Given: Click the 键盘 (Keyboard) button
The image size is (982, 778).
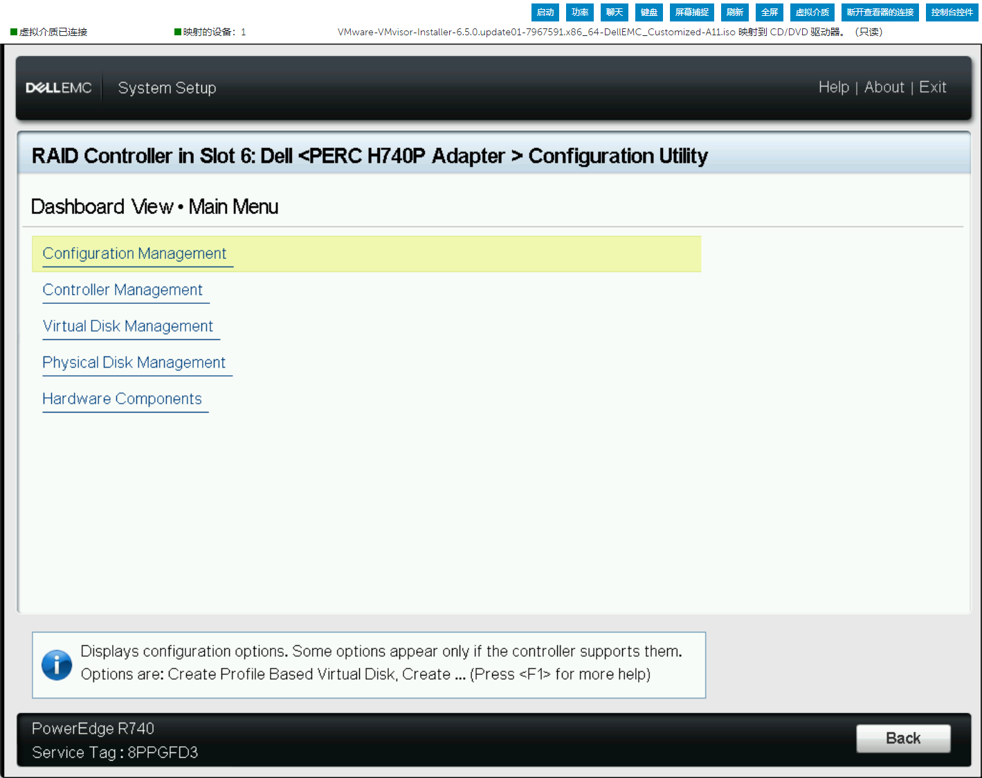Looking at the screenshot, I should (x=649, y=12).
